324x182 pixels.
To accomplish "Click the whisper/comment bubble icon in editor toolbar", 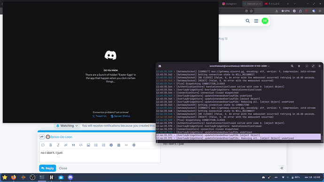I will click(x=43, y=145).
